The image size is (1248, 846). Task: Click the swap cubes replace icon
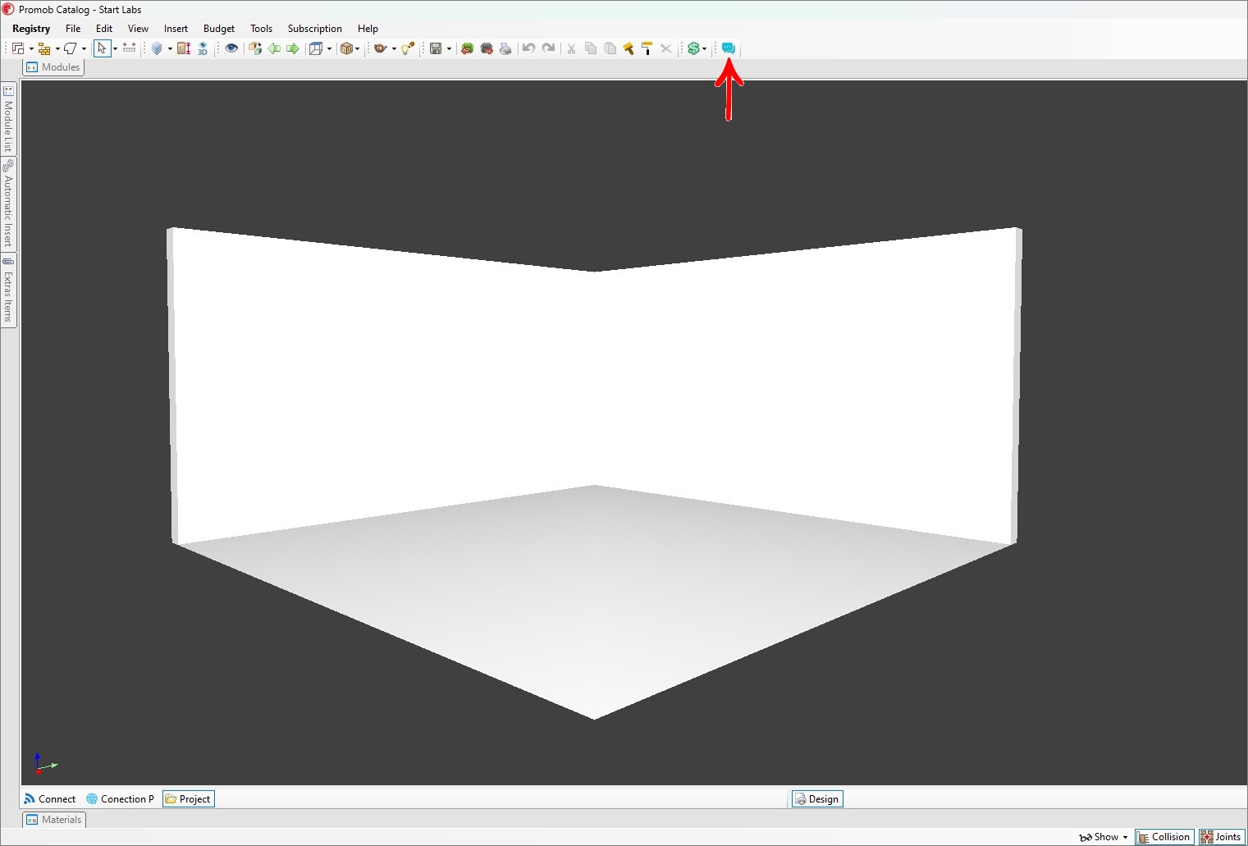pos(255,48)
